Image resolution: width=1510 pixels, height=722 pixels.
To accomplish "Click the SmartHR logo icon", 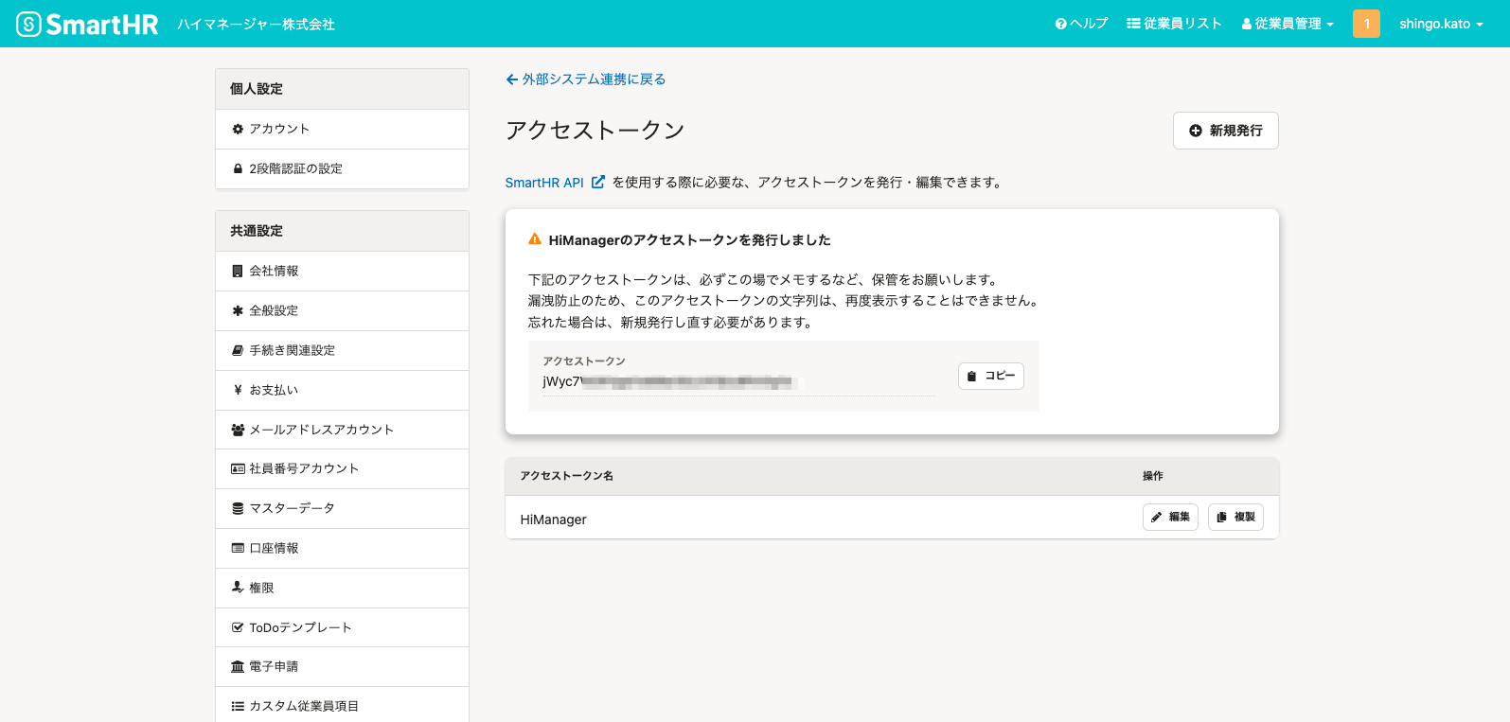I will click(29, 24).
